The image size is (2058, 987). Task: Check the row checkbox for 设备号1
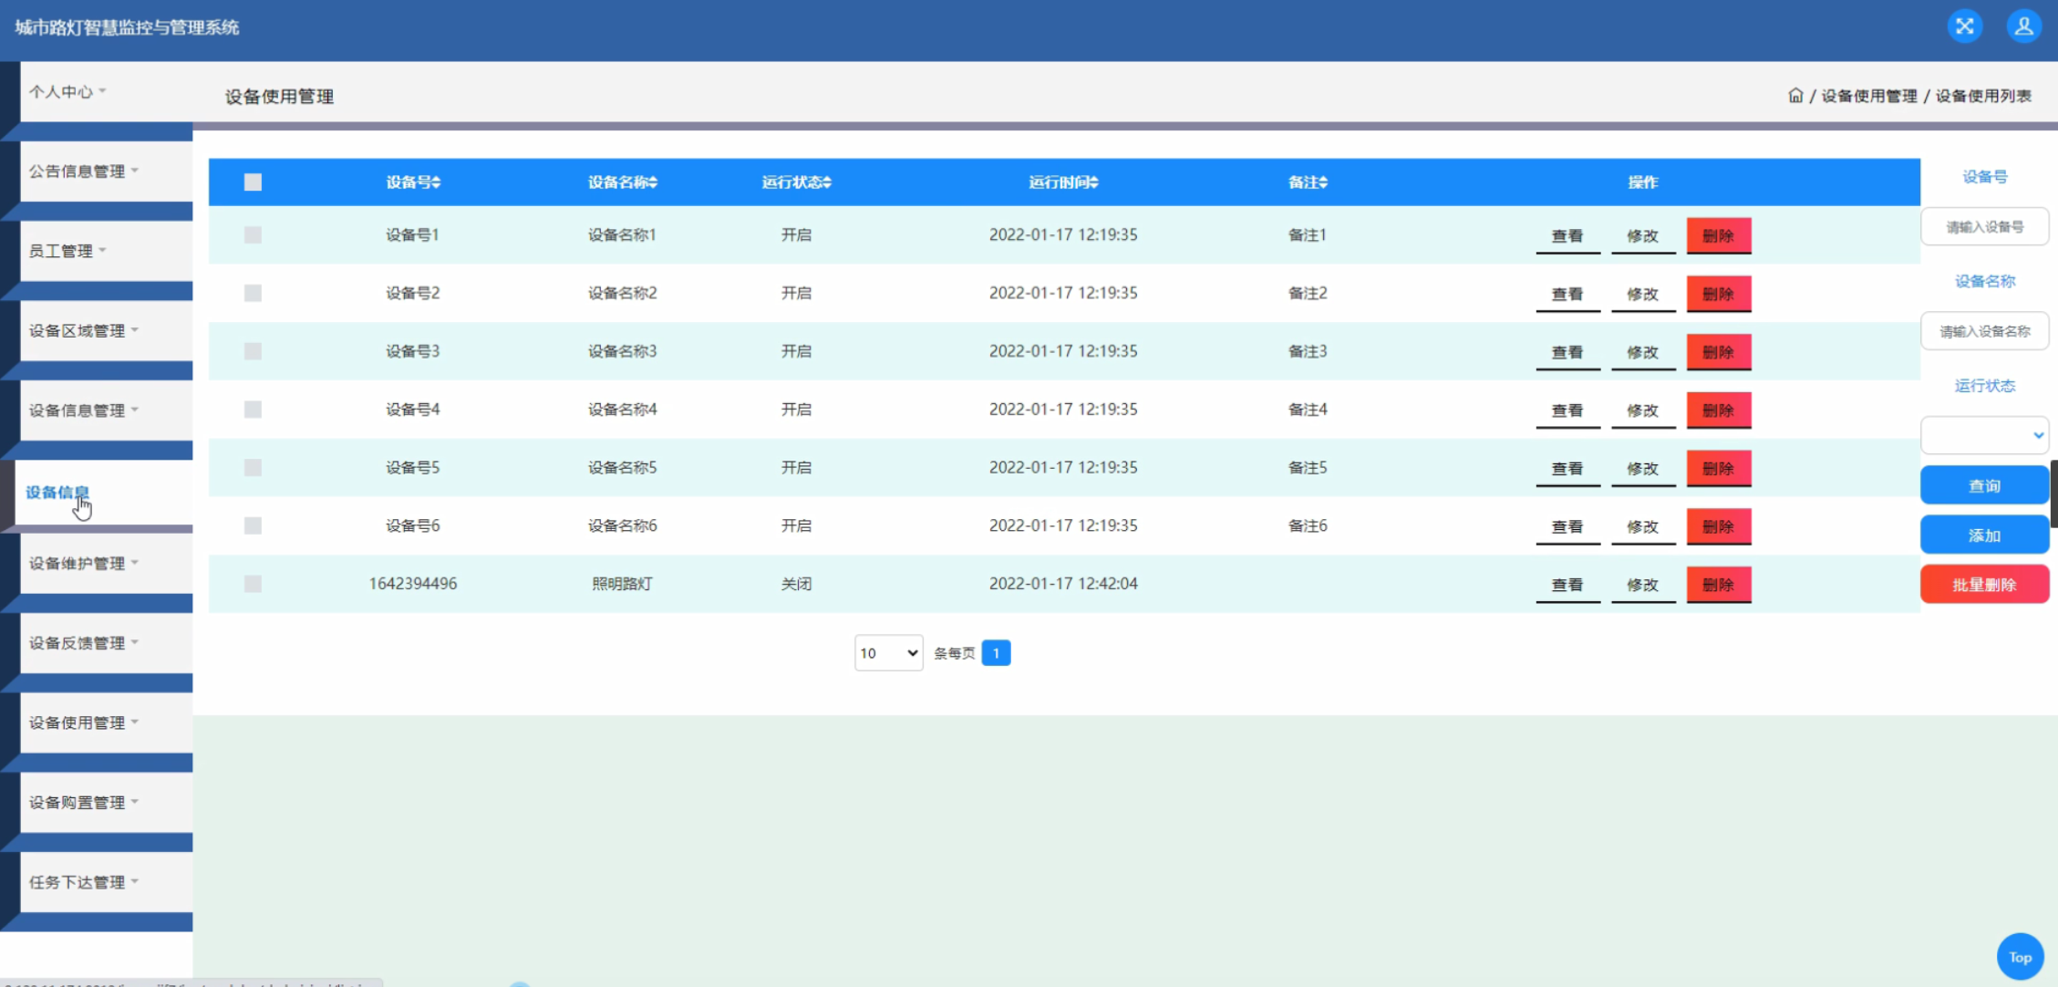click(x=253, y=234)
